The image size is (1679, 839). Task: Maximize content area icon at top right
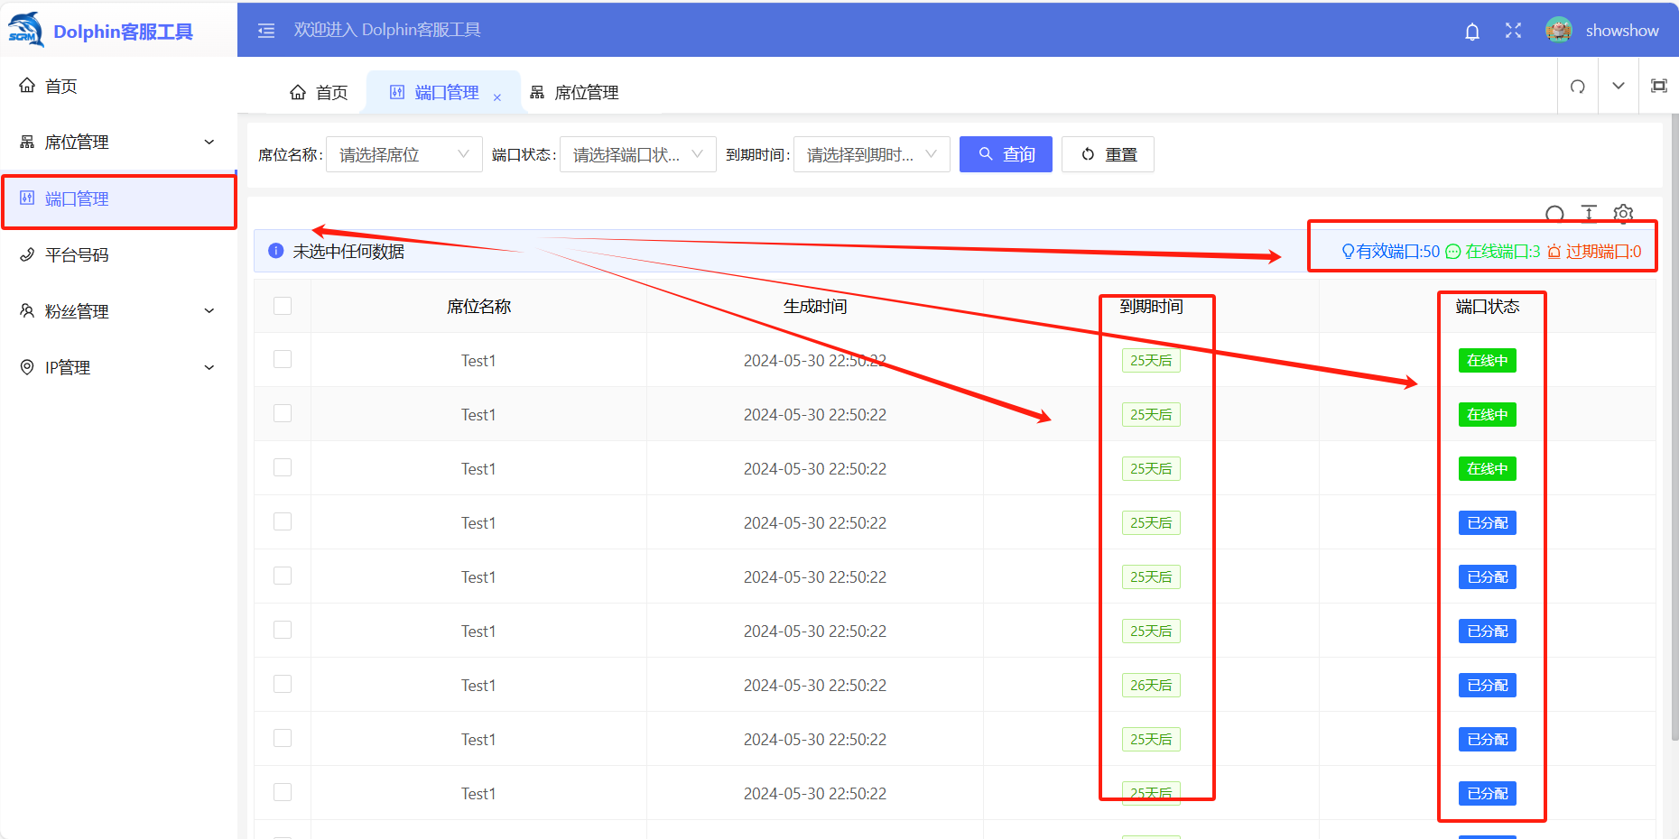coord(1658,87)
